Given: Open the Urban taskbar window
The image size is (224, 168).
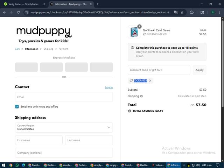Looking at the screenshot, I should [x=158, y=165].
